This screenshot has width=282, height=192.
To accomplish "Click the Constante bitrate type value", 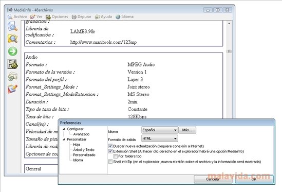I will coord(137,109).
